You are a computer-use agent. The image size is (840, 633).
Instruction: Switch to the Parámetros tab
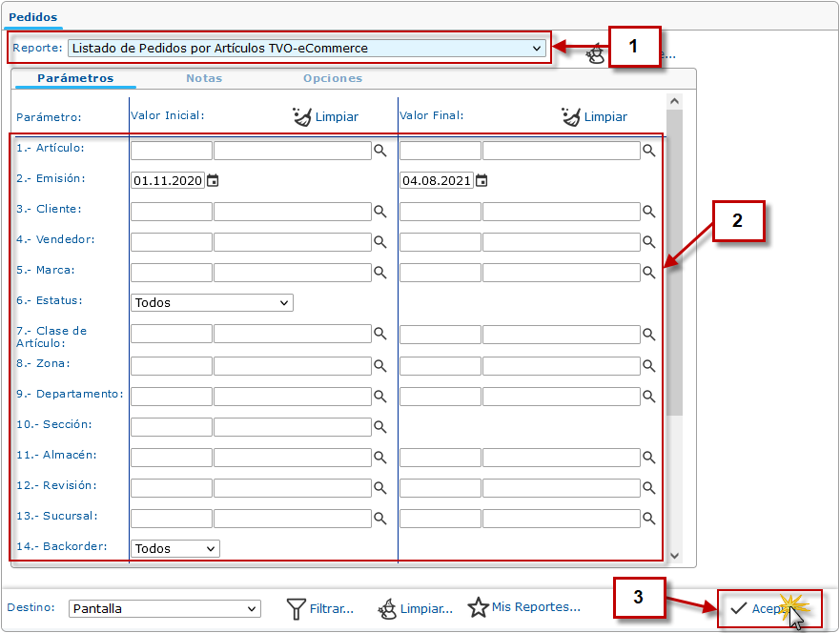75,78
